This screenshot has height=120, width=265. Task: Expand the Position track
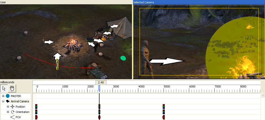tap(8, 107)
